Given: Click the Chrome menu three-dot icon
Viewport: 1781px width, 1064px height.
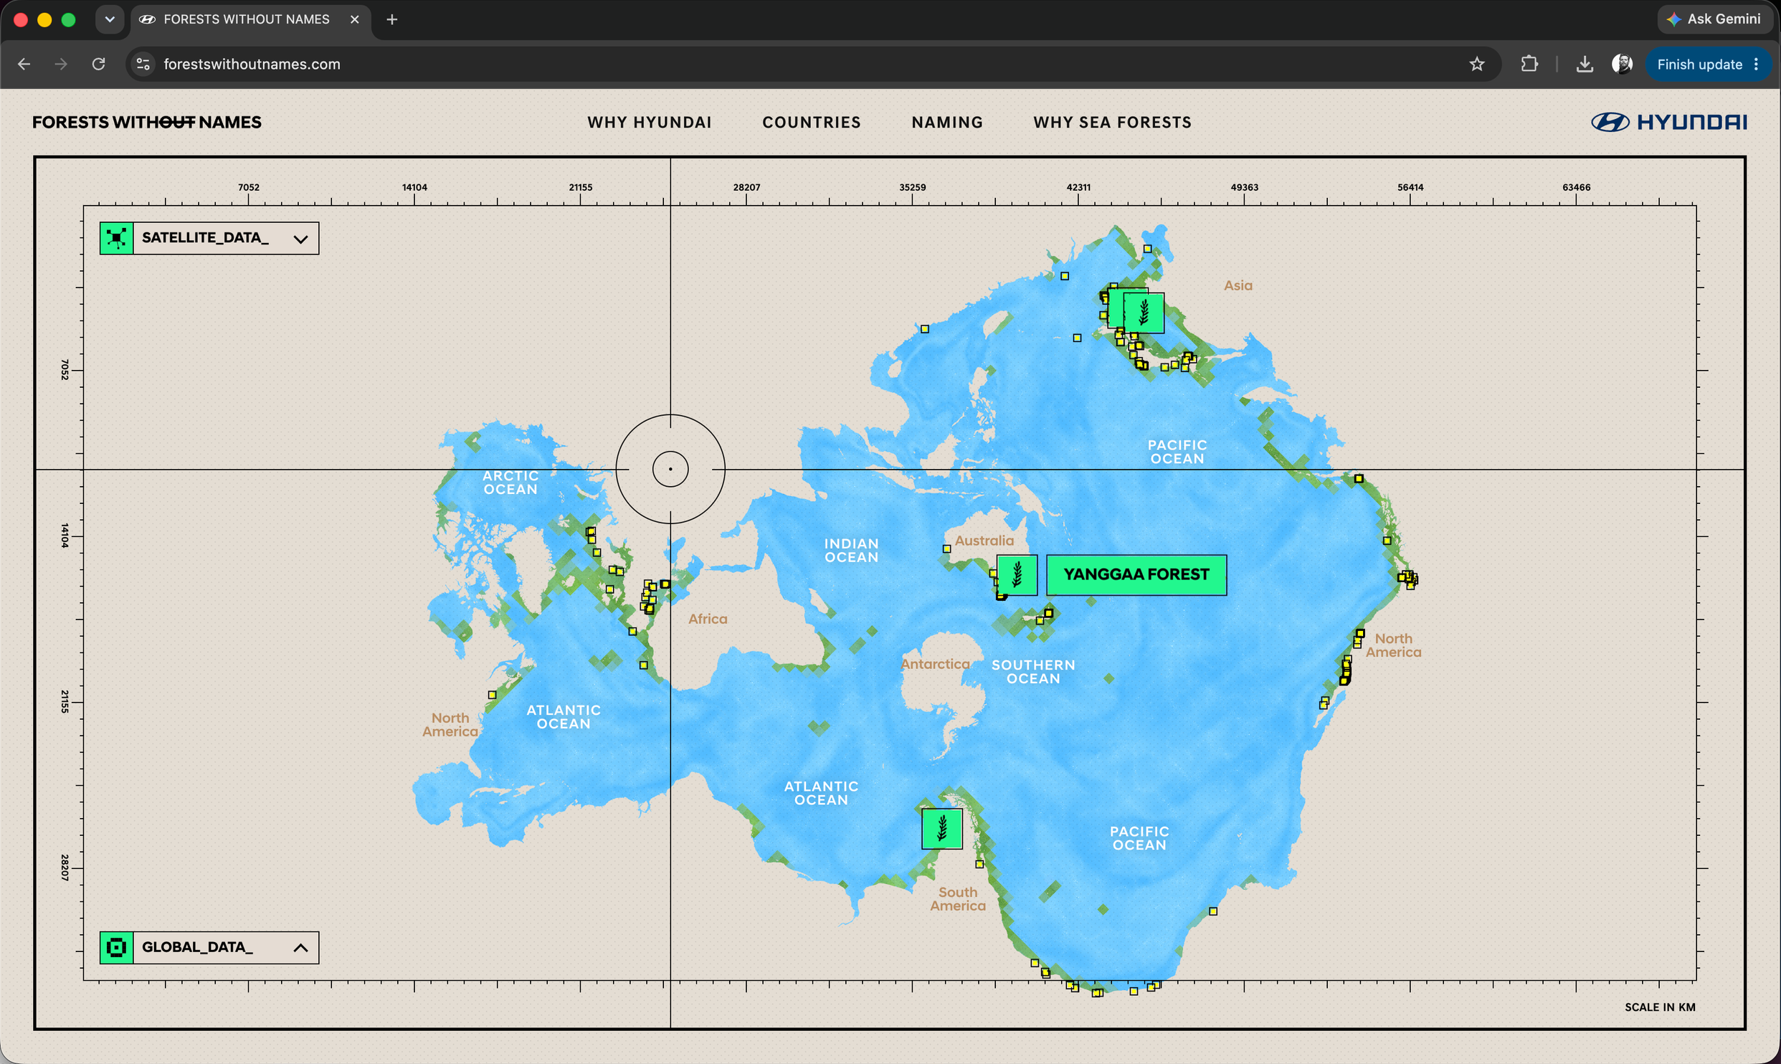Looking at the screenshot, I should 1757,65.
